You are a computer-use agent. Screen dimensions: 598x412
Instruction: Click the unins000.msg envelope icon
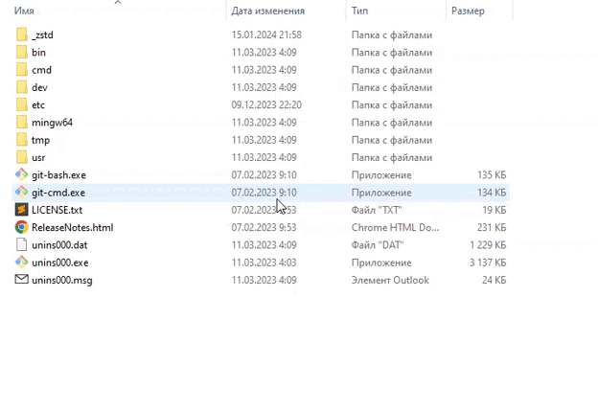[22, 280]
